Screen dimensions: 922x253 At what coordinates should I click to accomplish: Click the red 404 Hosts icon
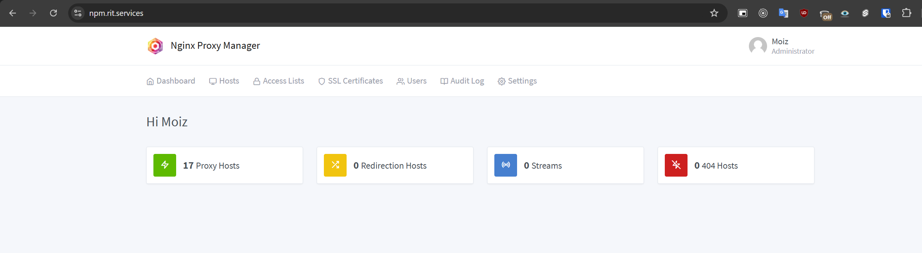click(x=676, y=165)
